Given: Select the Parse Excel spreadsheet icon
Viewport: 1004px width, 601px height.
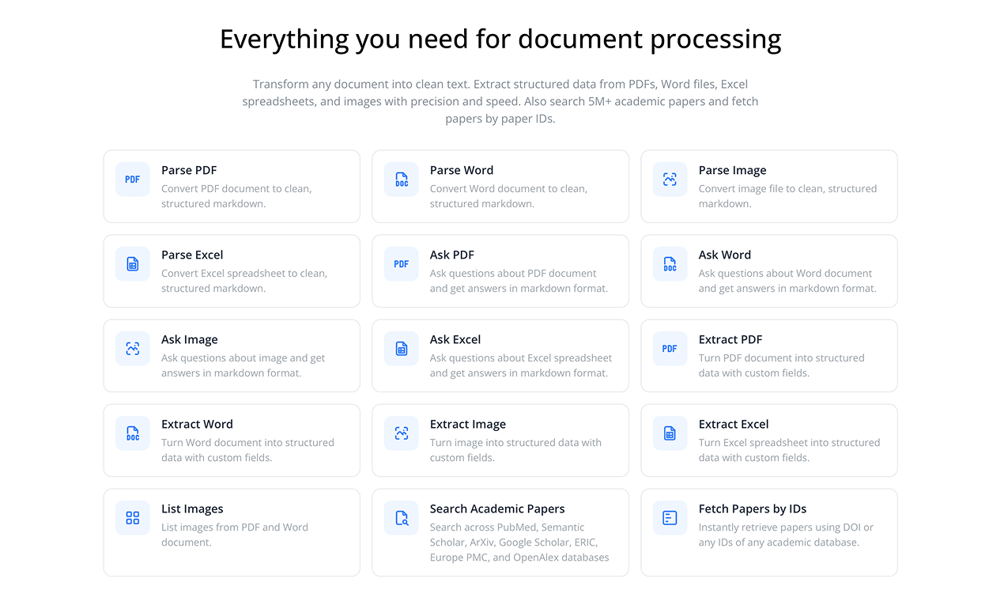Looking at the screenshot, I should [132, 264].
